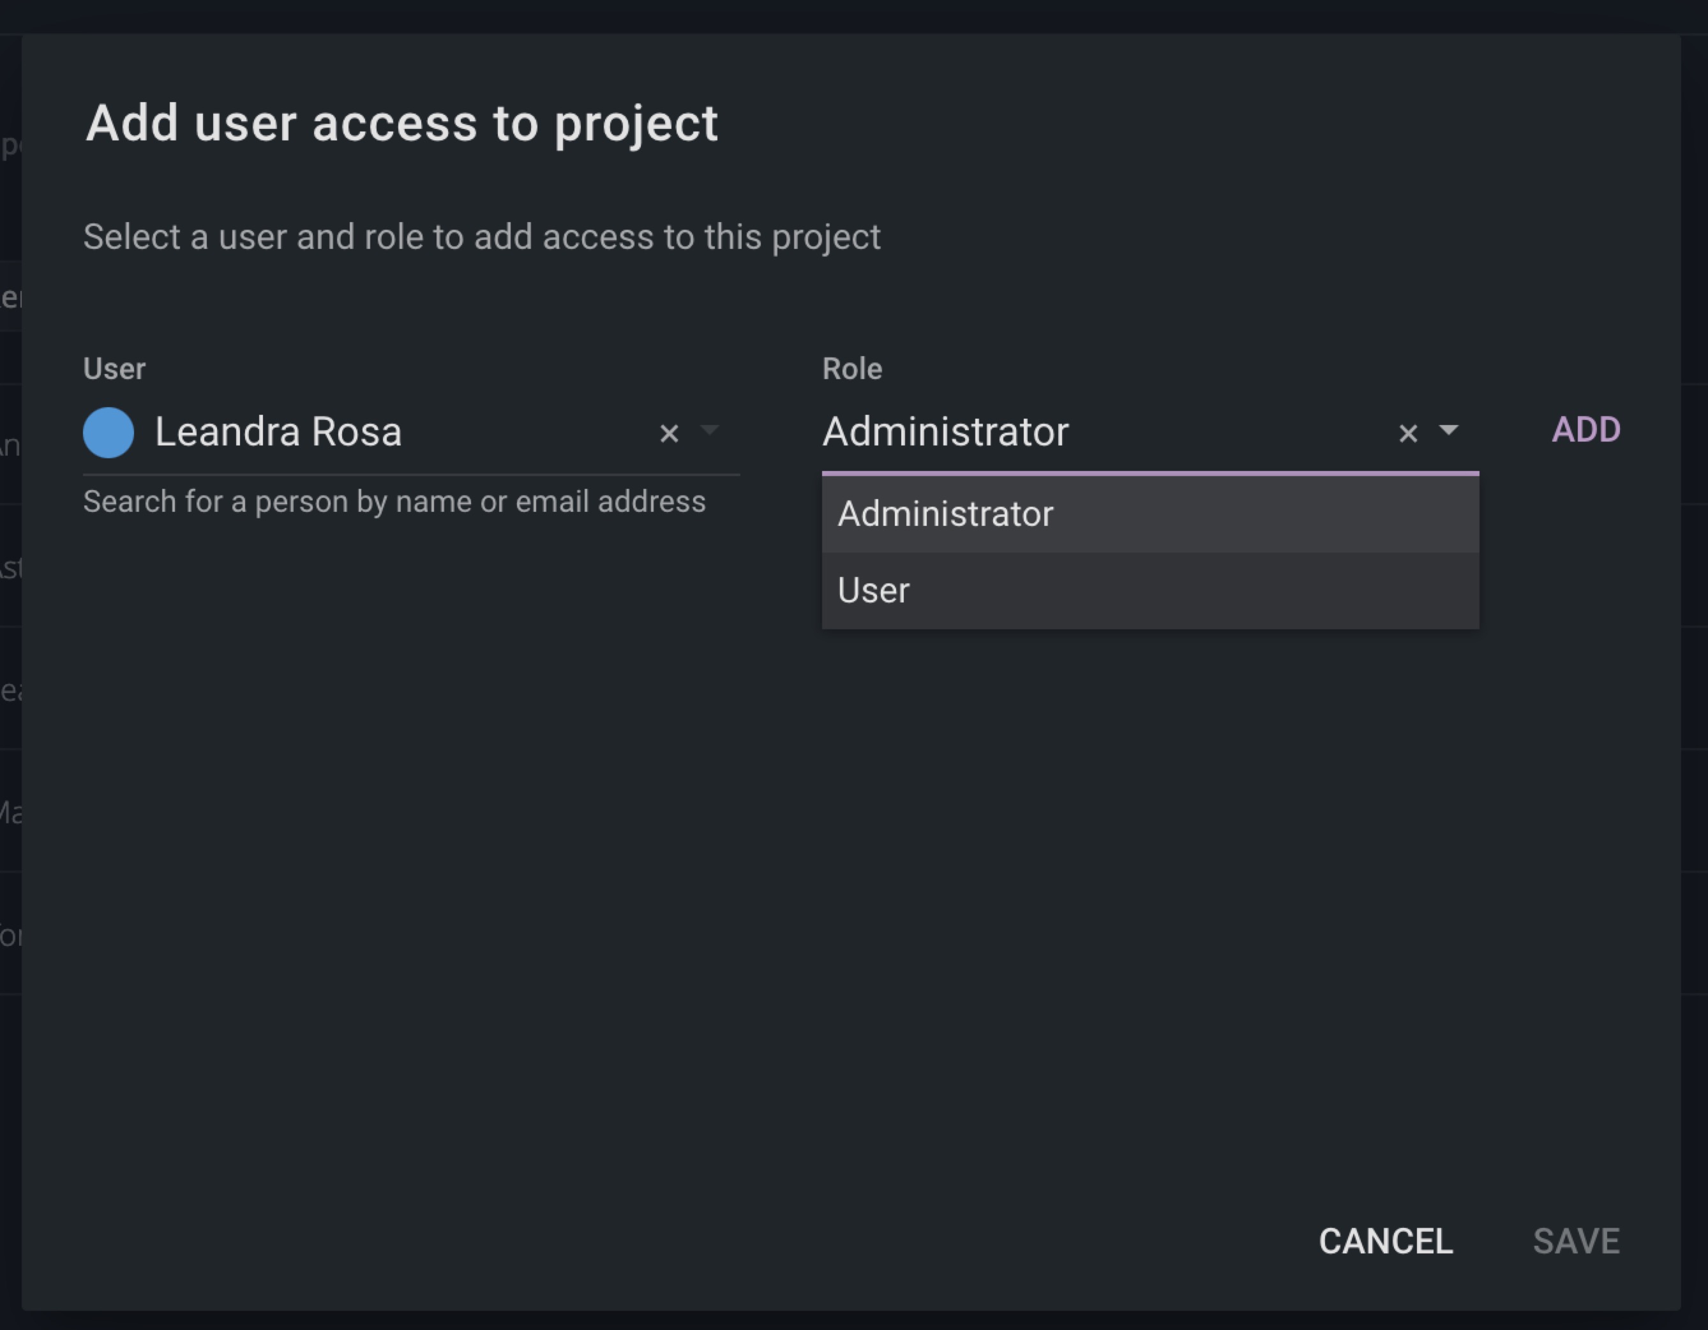Screen dimensions: 1708x1330
Task: Click the SAVE button
Action: coord(1576,1241)
